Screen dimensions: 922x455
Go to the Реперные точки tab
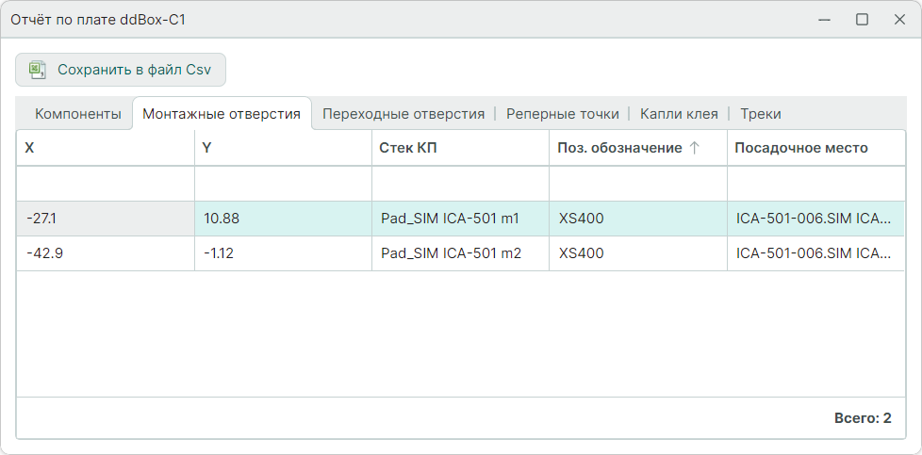coord(562,114)
